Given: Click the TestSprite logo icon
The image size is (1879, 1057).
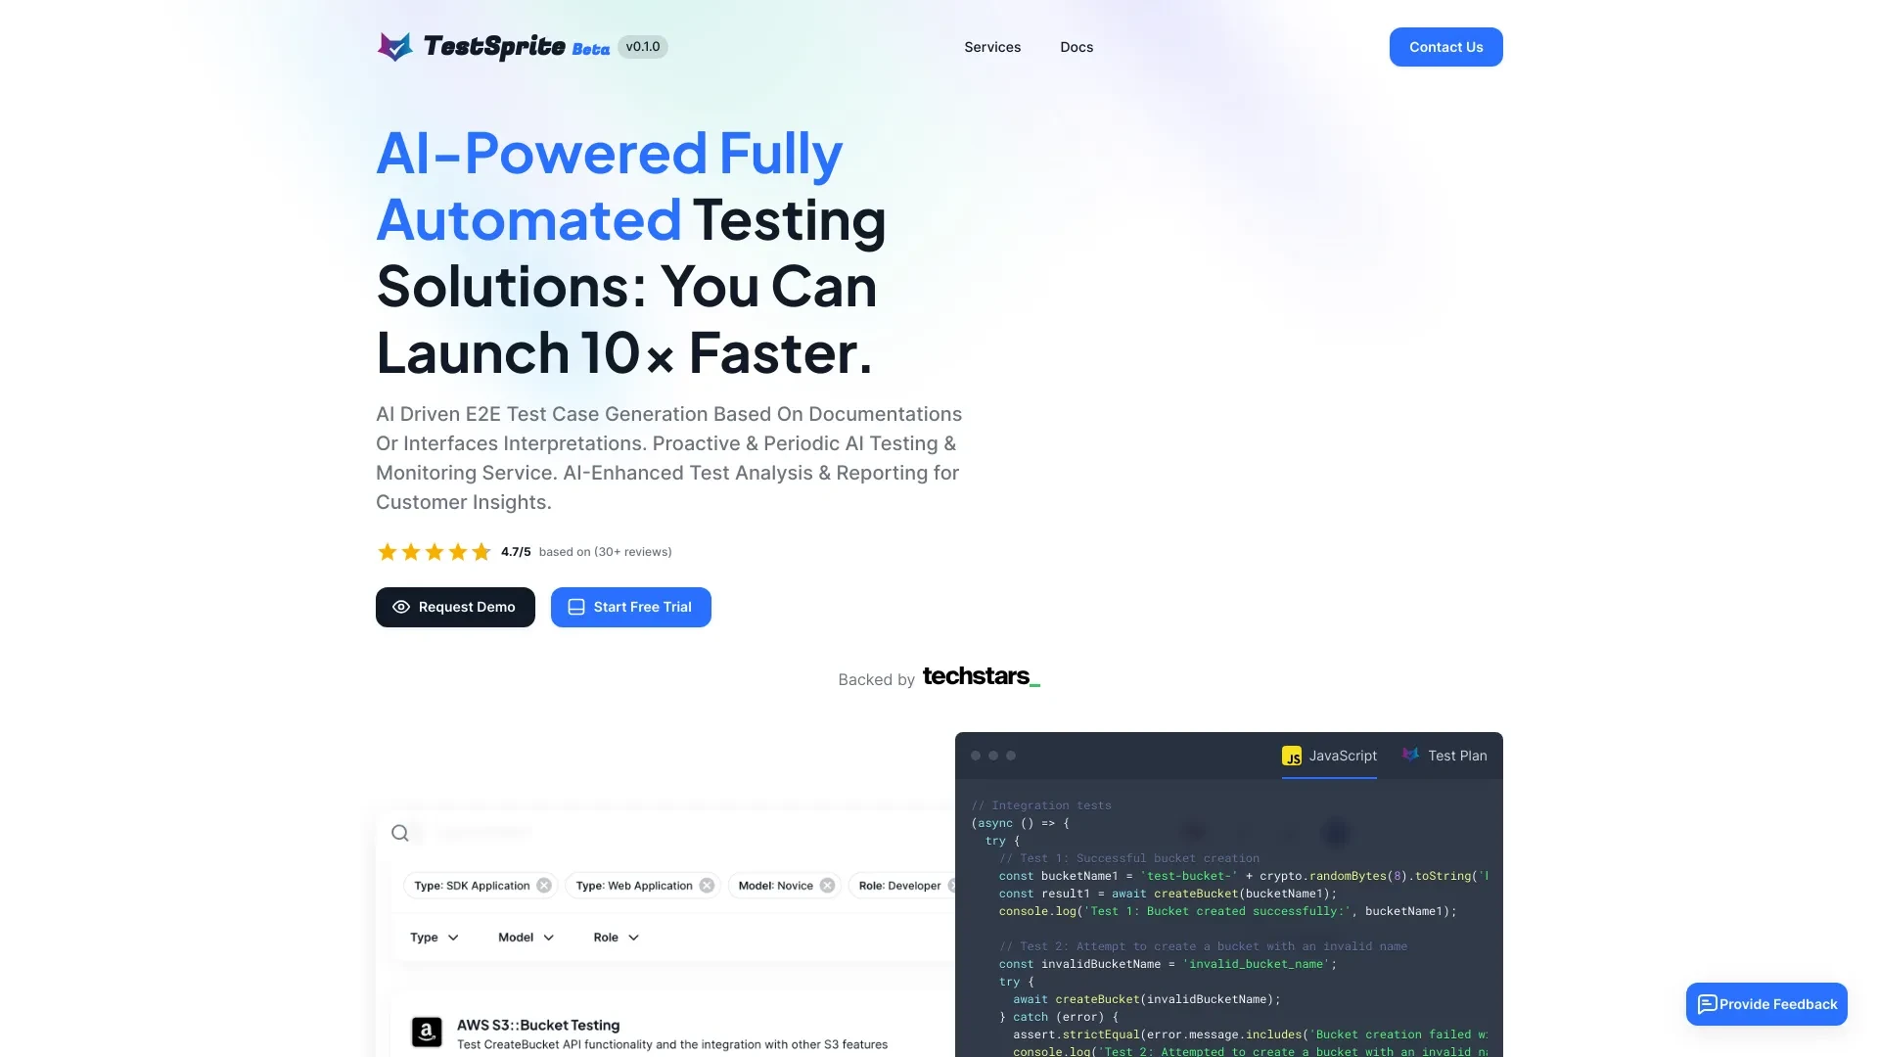Looking at the screenshot, I should pyautogui.click(x=393, y=46).
